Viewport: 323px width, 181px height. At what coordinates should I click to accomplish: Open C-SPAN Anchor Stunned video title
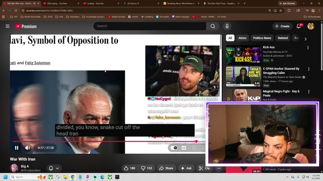[281, 71]
